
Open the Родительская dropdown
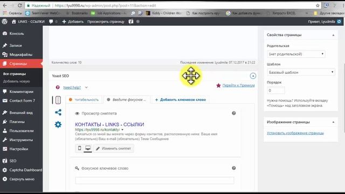coord(296,54)
